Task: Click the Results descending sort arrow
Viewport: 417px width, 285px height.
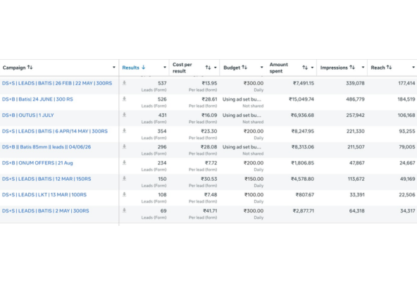Action: click(144, 68)
